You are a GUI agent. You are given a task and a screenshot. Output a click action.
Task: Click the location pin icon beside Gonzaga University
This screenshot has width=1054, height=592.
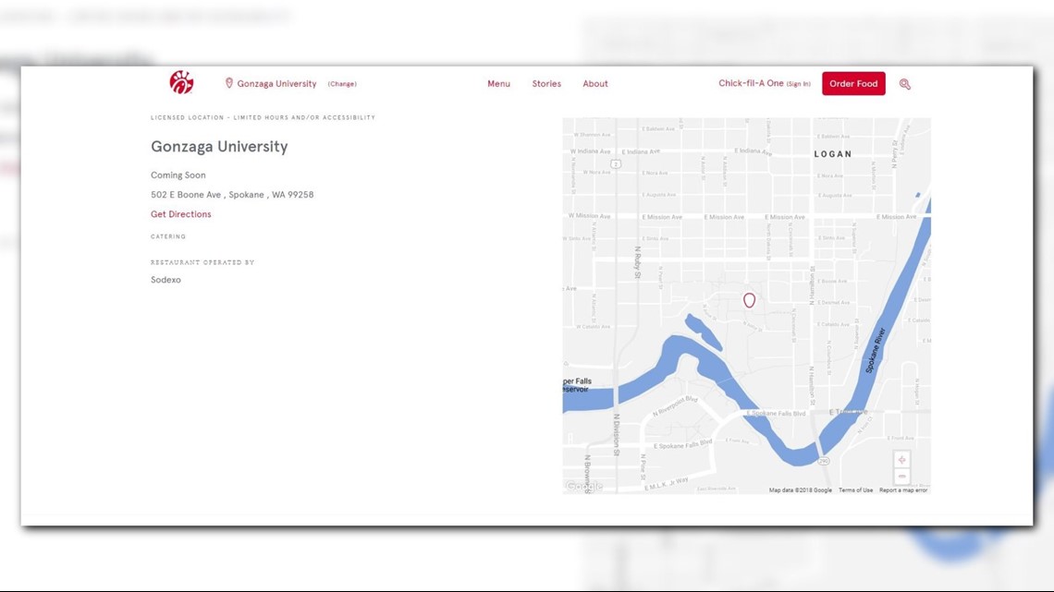(229, 83)
